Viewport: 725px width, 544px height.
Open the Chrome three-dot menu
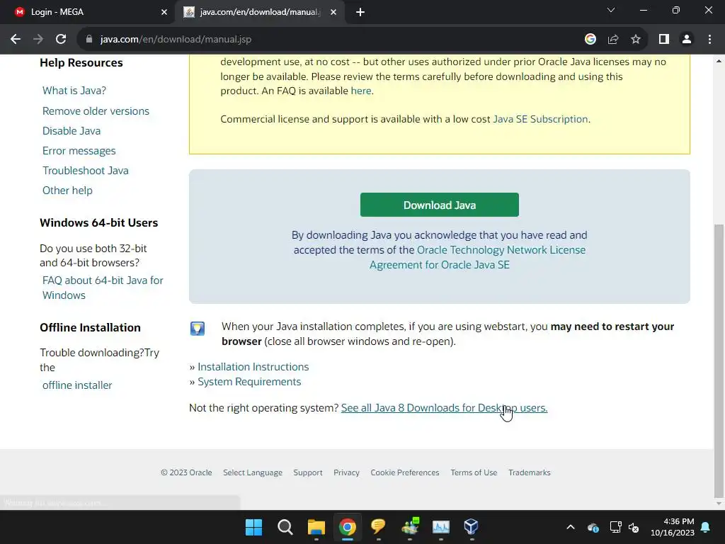[x=709, y=40]
